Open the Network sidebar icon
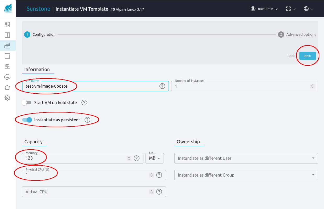The image size is (324, 209). pyautogui.click(x=7, y=66)
